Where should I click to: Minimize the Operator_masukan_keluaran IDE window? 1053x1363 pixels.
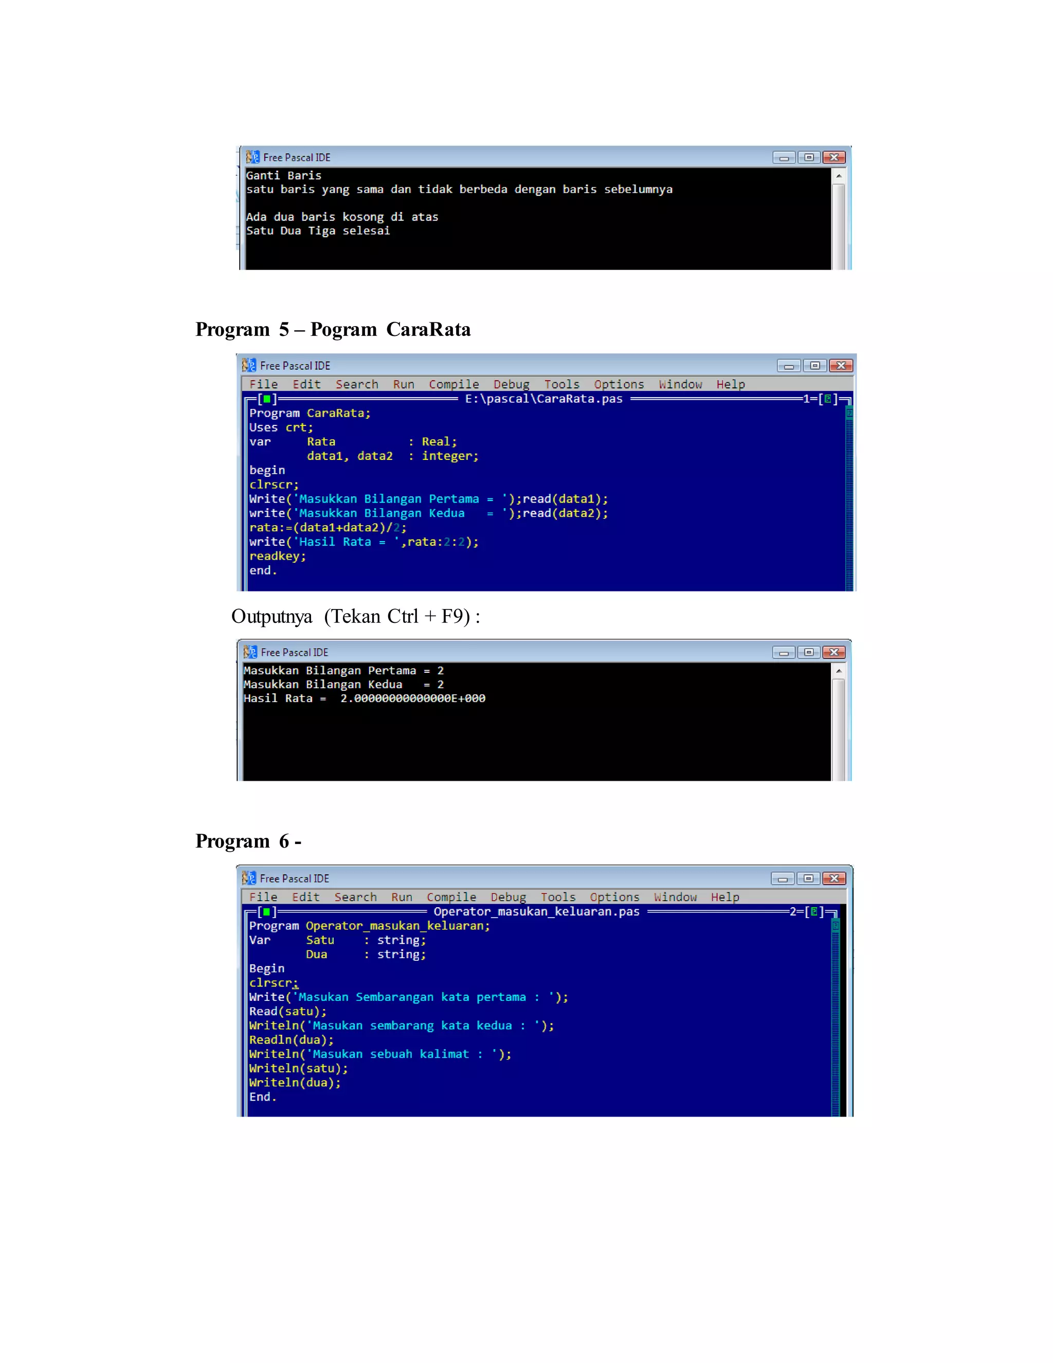[x=782, y=878]
